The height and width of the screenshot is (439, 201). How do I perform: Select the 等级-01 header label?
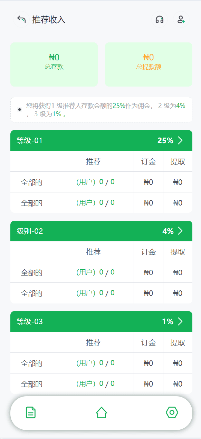point(30,141)
